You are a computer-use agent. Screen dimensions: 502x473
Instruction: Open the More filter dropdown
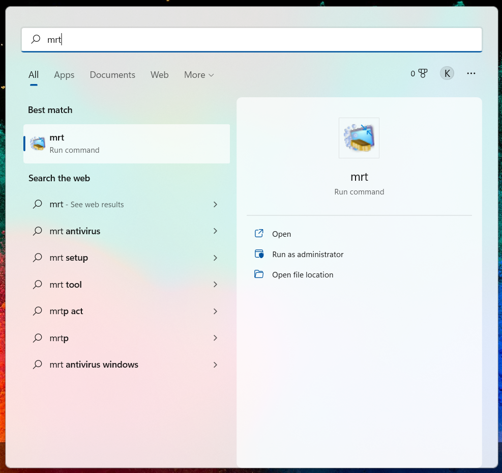pyautogui.click(x=199, y=75)
